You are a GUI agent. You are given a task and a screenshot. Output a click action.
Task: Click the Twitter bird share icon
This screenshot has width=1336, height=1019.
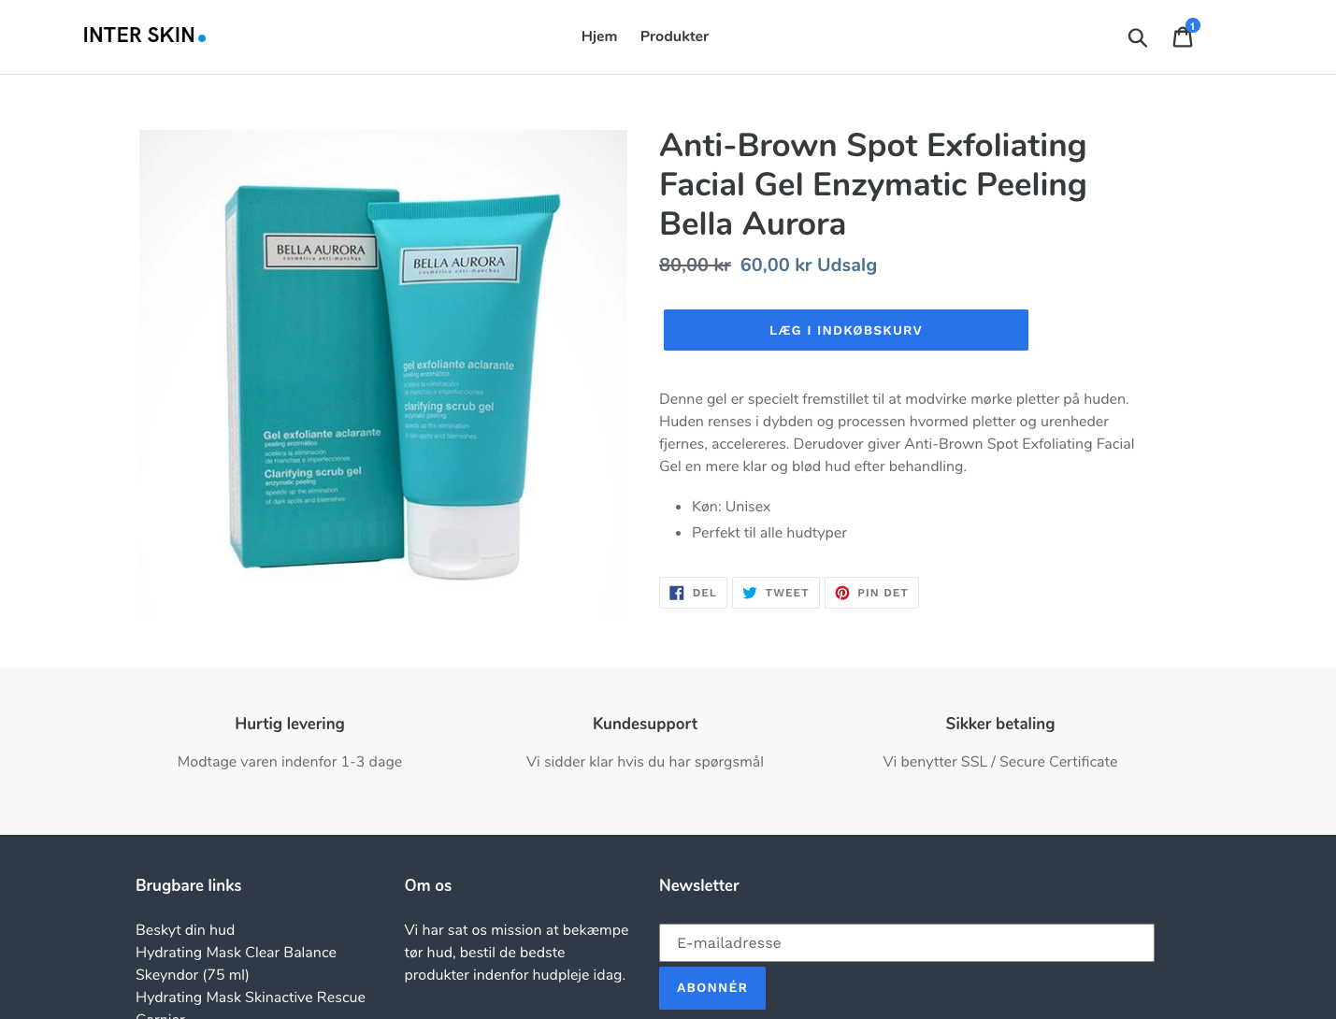750,593
